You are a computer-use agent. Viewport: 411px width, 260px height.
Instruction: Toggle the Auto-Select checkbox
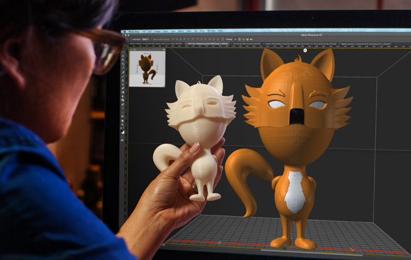(132, 39)
